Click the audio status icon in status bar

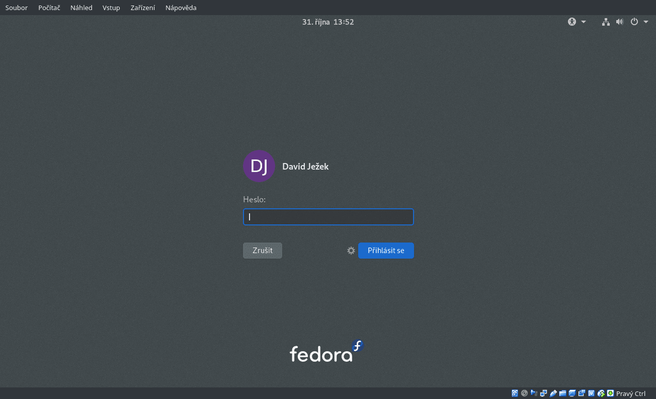(534, 393)
